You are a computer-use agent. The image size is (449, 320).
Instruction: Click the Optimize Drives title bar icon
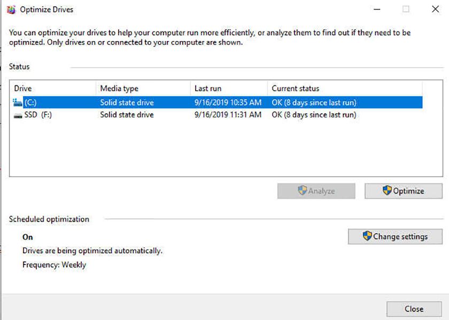[12, 9]
